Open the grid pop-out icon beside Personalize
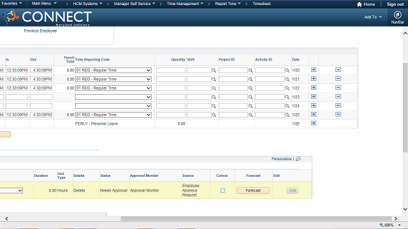Viewport: 408px width, 229px height. point(298,158)
